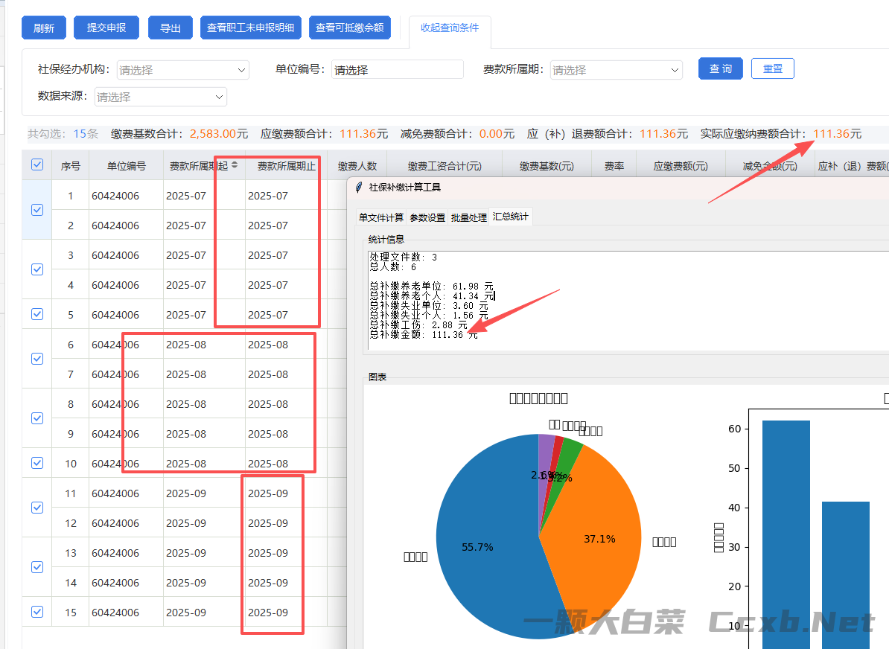Toggle the checkbox beside row 5
Screen dimensions: 889x649
tap(37, 314)
